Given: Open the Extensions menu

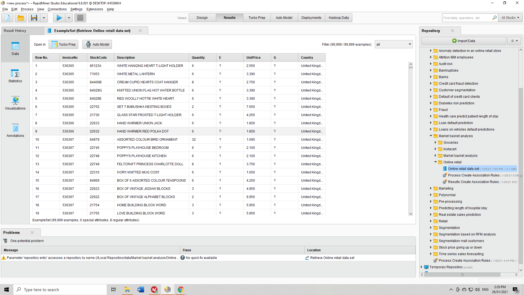Looking at the screenshot, I should pyautogui.click(x=95, y=9).
